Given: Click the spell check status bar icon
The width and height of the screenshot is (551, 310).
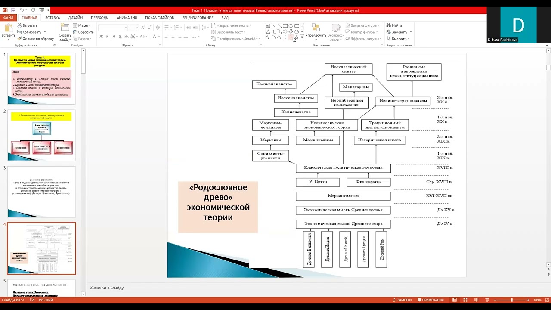Looking at the screenshot, I should click(32, 300).
